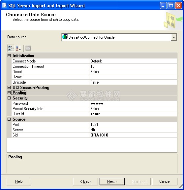
Task: Click the Persist Security Info value False
Action: pyautogui.click(x=133, y=109)
